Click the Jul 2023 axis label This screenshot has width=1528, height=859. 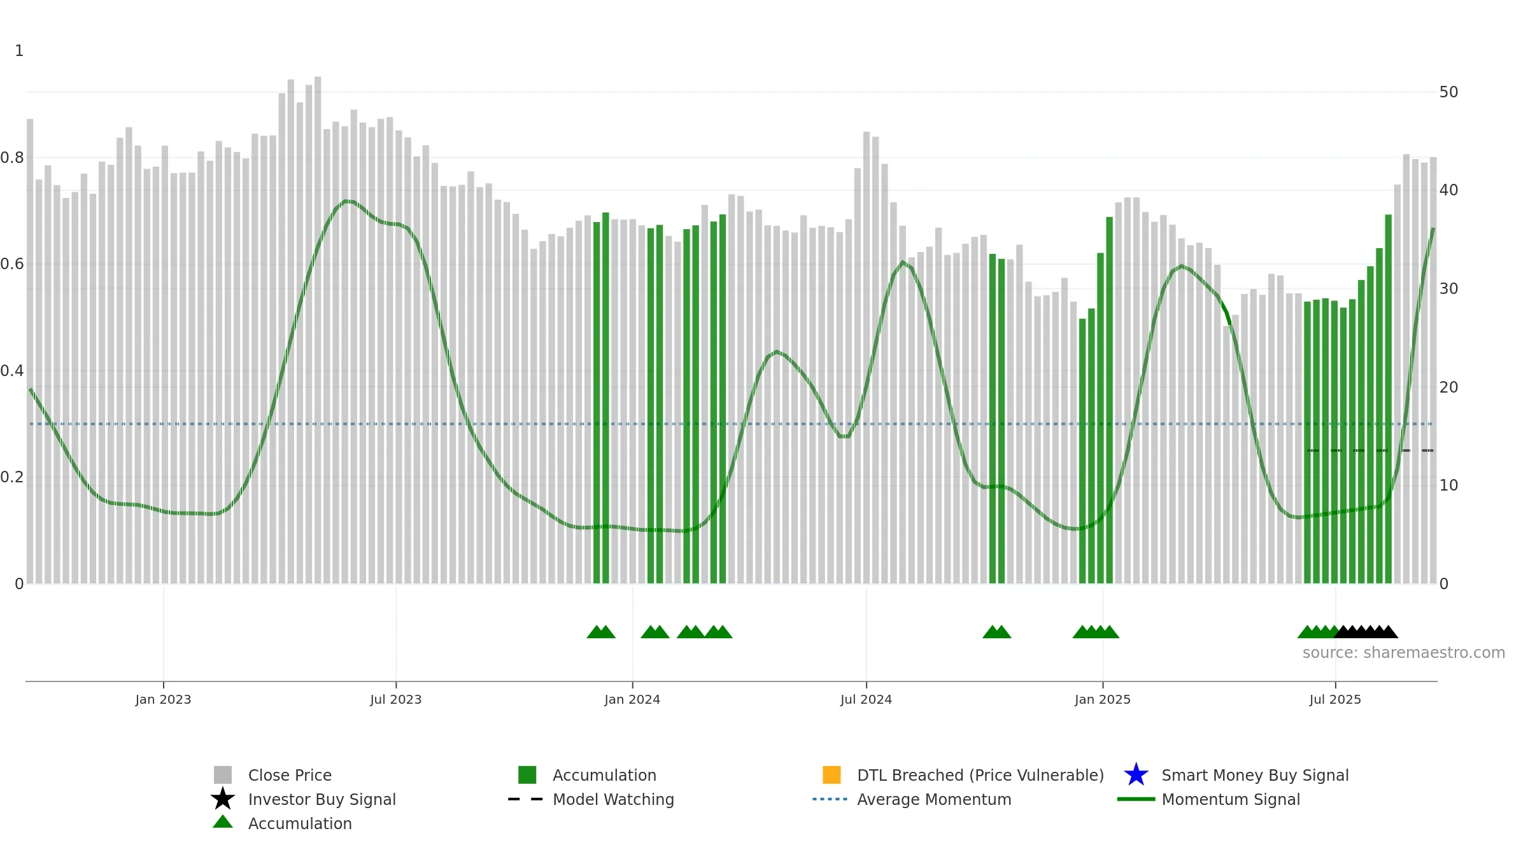click(x=396, y=699)
